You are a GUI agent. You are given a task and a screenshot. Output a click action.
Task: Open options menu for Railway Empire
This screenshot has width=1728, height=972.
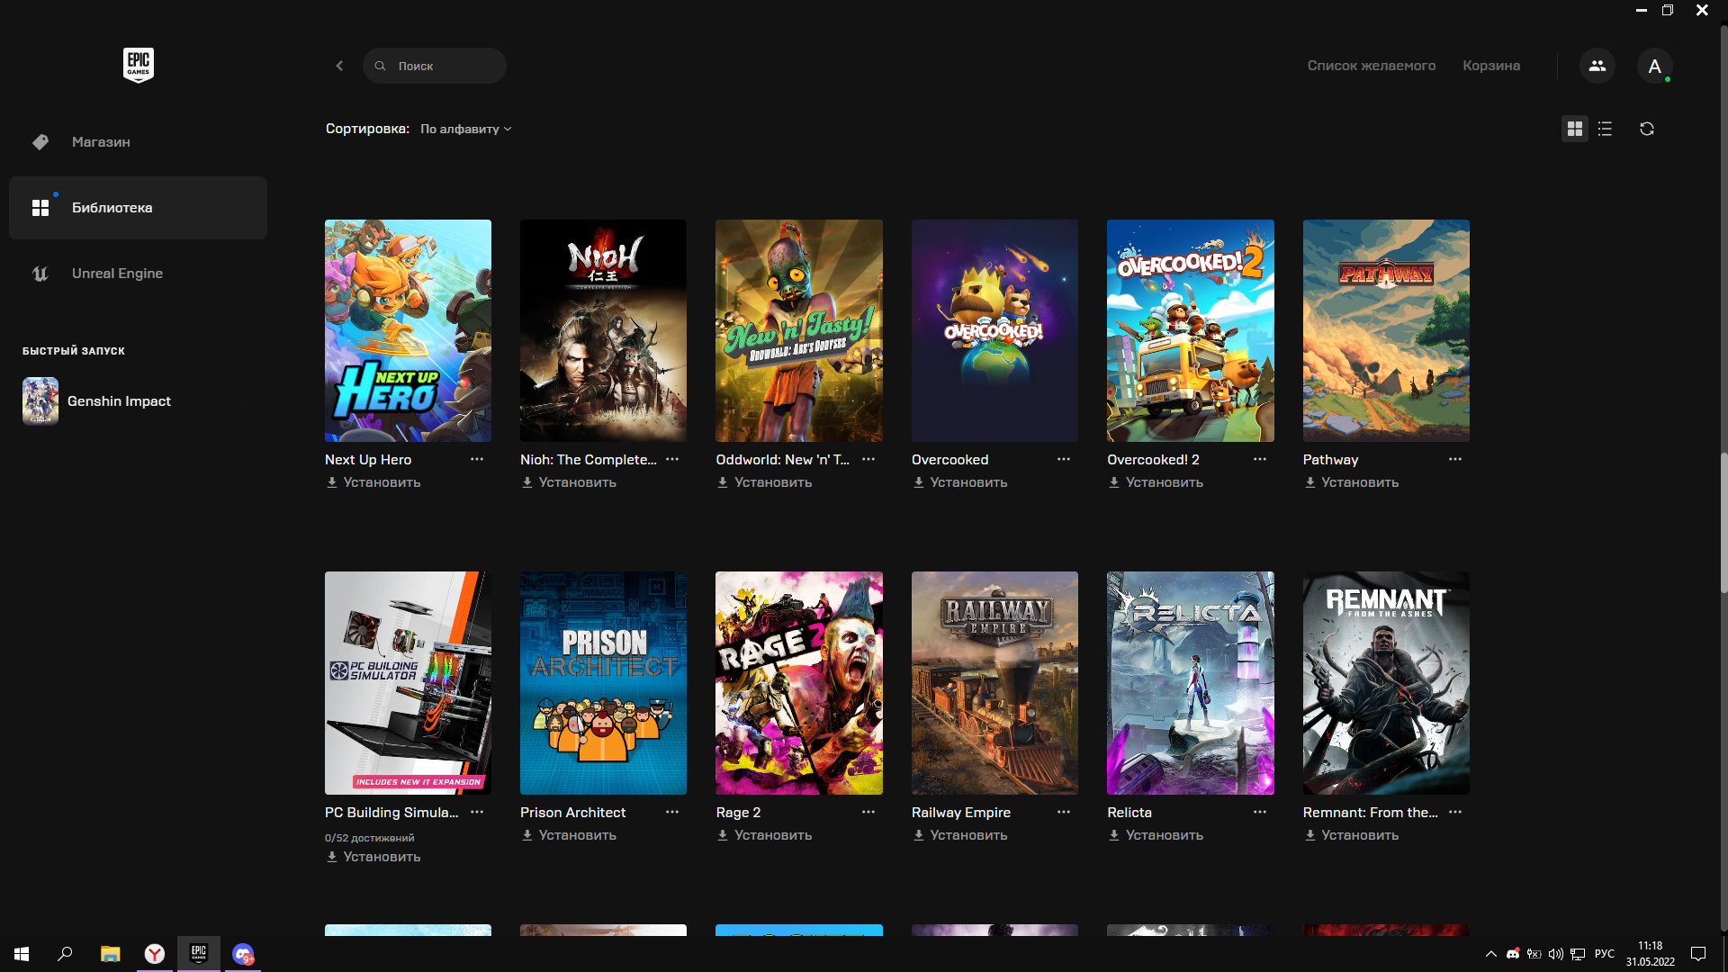point(1064,812)
